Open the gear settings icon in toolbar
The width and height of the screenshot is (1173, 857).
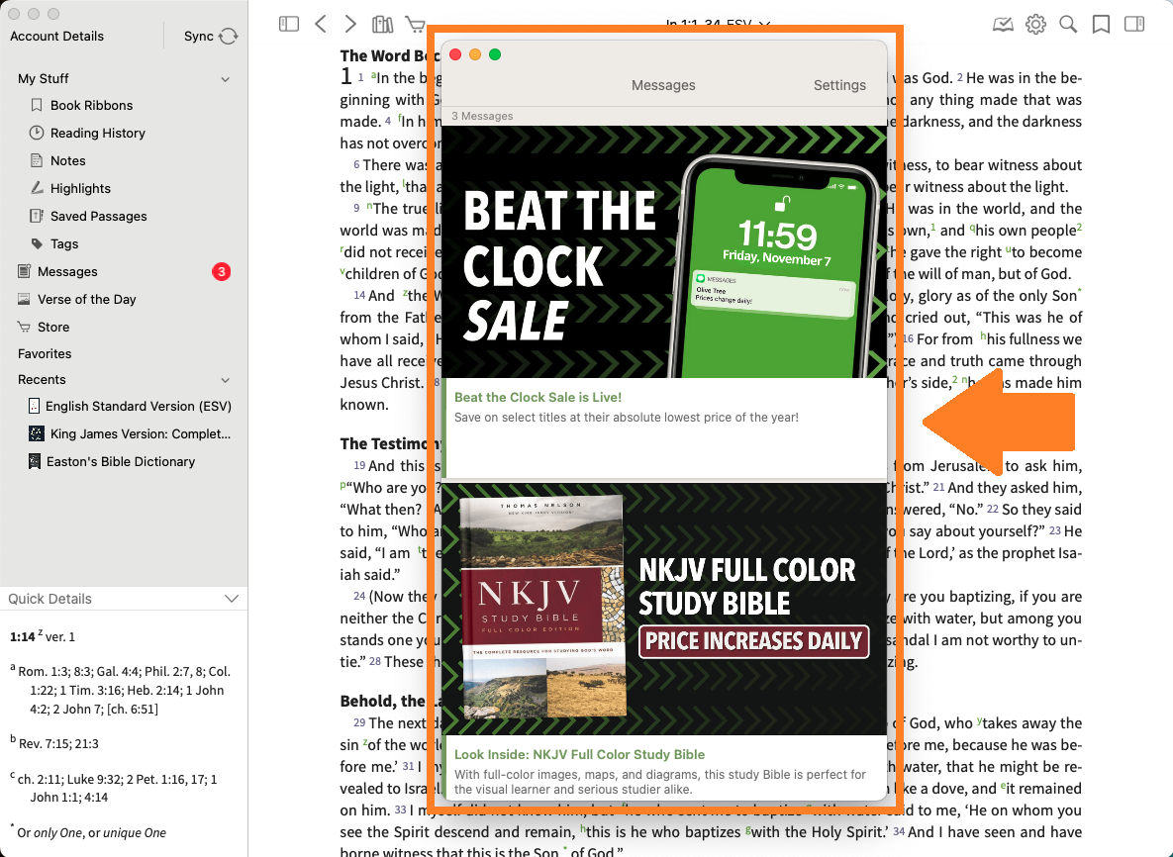click(x=1035, y=24)
